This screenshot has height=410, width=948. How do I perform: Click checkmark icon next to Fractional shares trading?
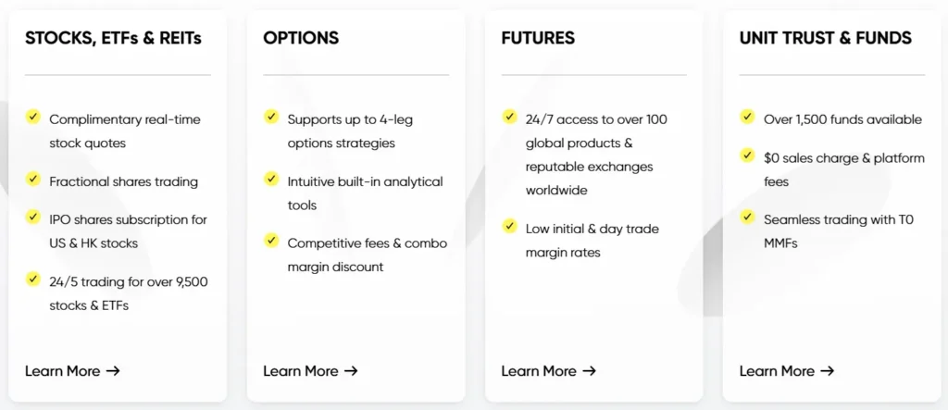coord(33,180)
